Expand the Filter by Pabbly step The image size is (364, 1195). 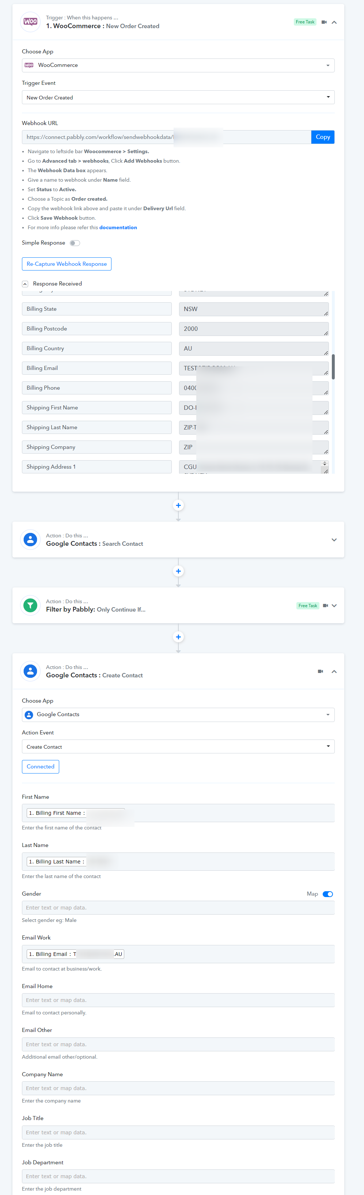pos(334,606)
